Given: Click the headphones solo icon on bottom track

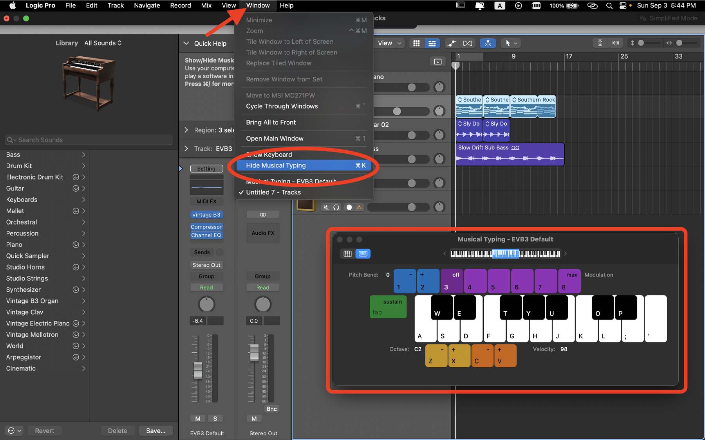Looking at the screenshot, I should [x=336, y=207].
